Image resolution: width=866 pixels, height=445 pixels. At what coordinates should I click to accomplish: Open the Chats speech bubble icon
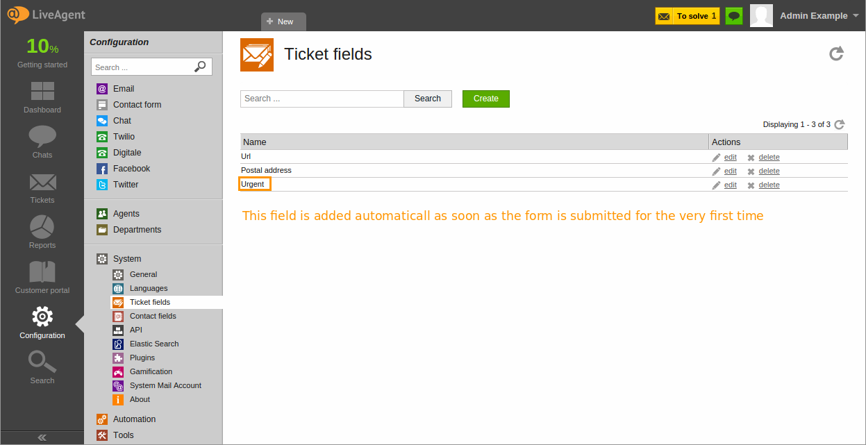click(x=42, y=137)
